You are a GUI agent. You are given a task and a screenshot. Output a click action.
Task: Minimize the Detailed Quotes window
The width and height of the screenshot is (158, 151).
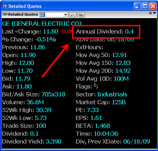pos(137,6)
